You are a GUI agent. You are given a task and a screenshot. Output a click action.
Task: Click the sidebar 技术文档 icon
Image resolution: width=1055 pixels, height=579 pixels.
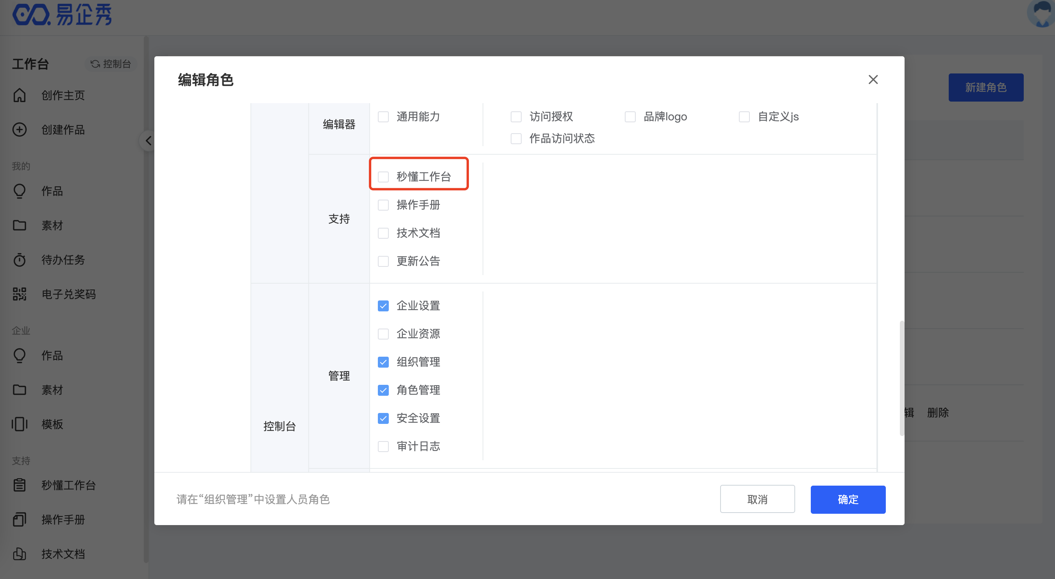click(19, 554)
